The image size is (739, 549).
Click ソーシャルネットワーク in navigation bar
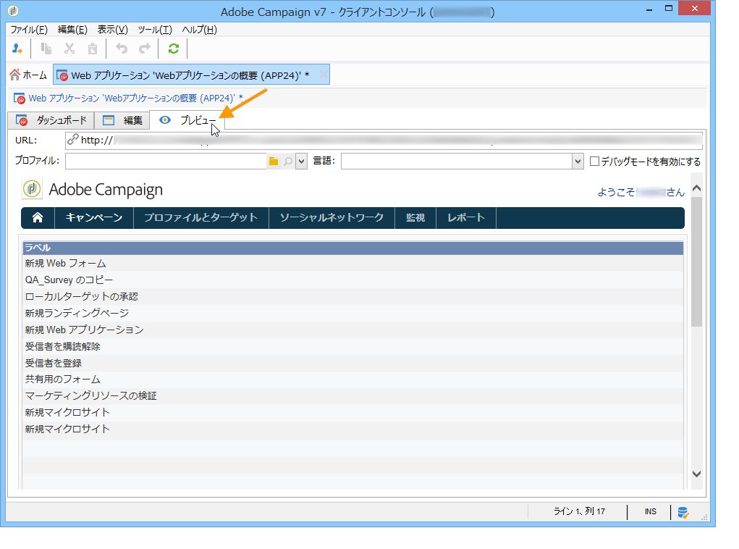point(332,217)
